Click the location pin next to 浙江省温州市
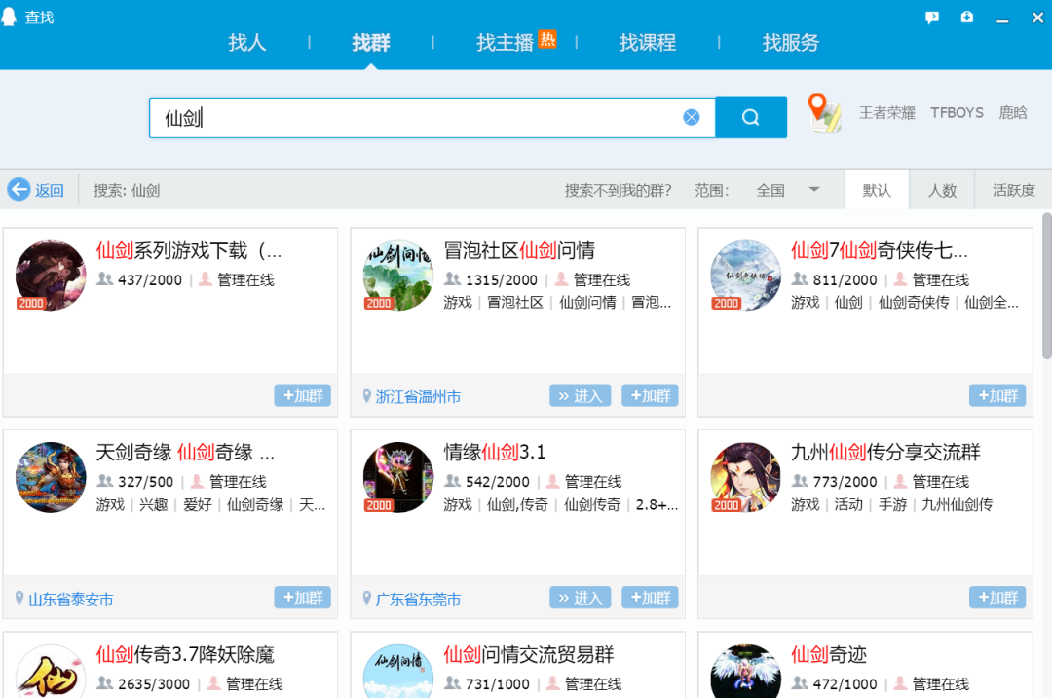This screenshot has width=1052, height=698. (367, 396)
